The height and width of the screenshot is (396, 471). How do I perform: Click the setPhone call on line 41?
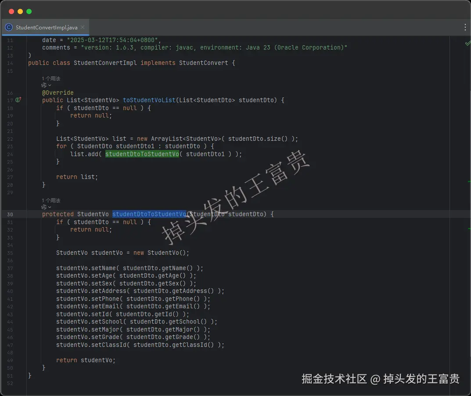pos(133,299)
